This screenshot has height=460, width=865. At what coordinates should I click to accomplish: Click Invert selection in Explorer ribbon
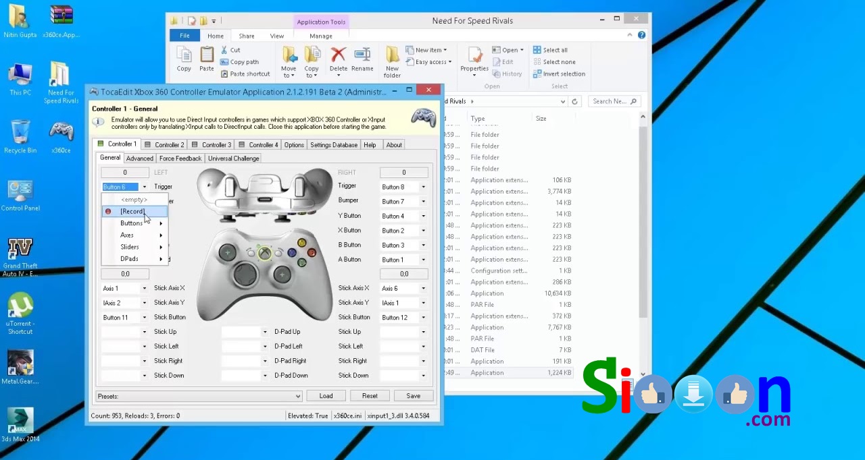[559, 74]
